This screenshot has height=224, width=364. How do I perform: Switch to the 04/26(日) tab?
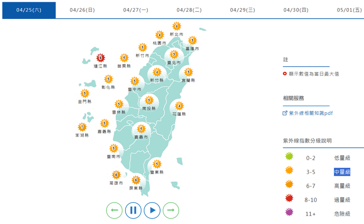pos(82,10)
